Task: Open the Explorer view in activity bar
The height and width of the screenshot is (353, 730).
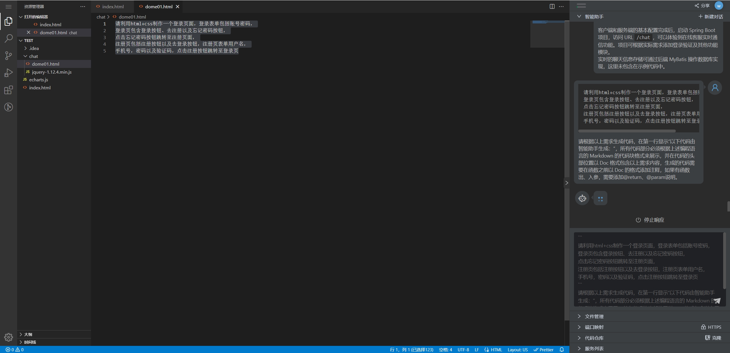Action: (9, 21)
